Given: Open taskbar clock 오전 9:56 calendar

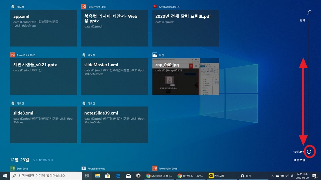Looking at the screenshot, I should [x=302, y=176].
